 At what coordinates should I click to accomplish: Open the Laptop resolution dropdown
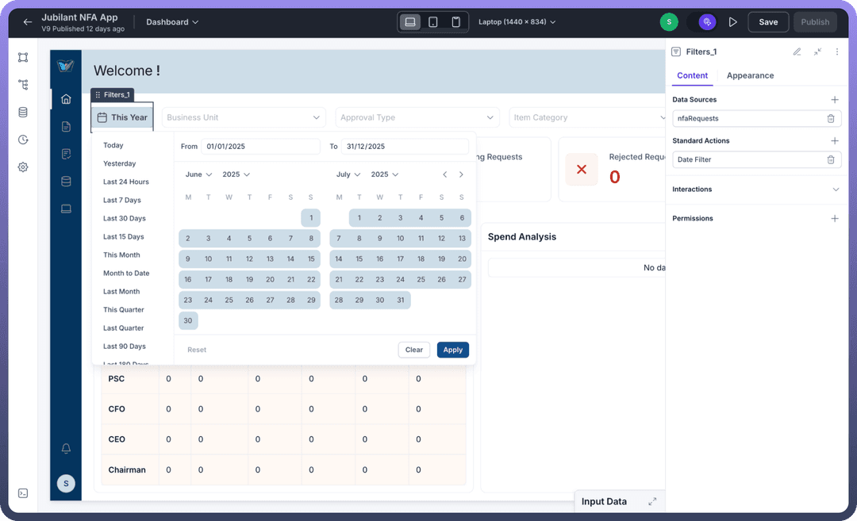[x=517, y=22]
